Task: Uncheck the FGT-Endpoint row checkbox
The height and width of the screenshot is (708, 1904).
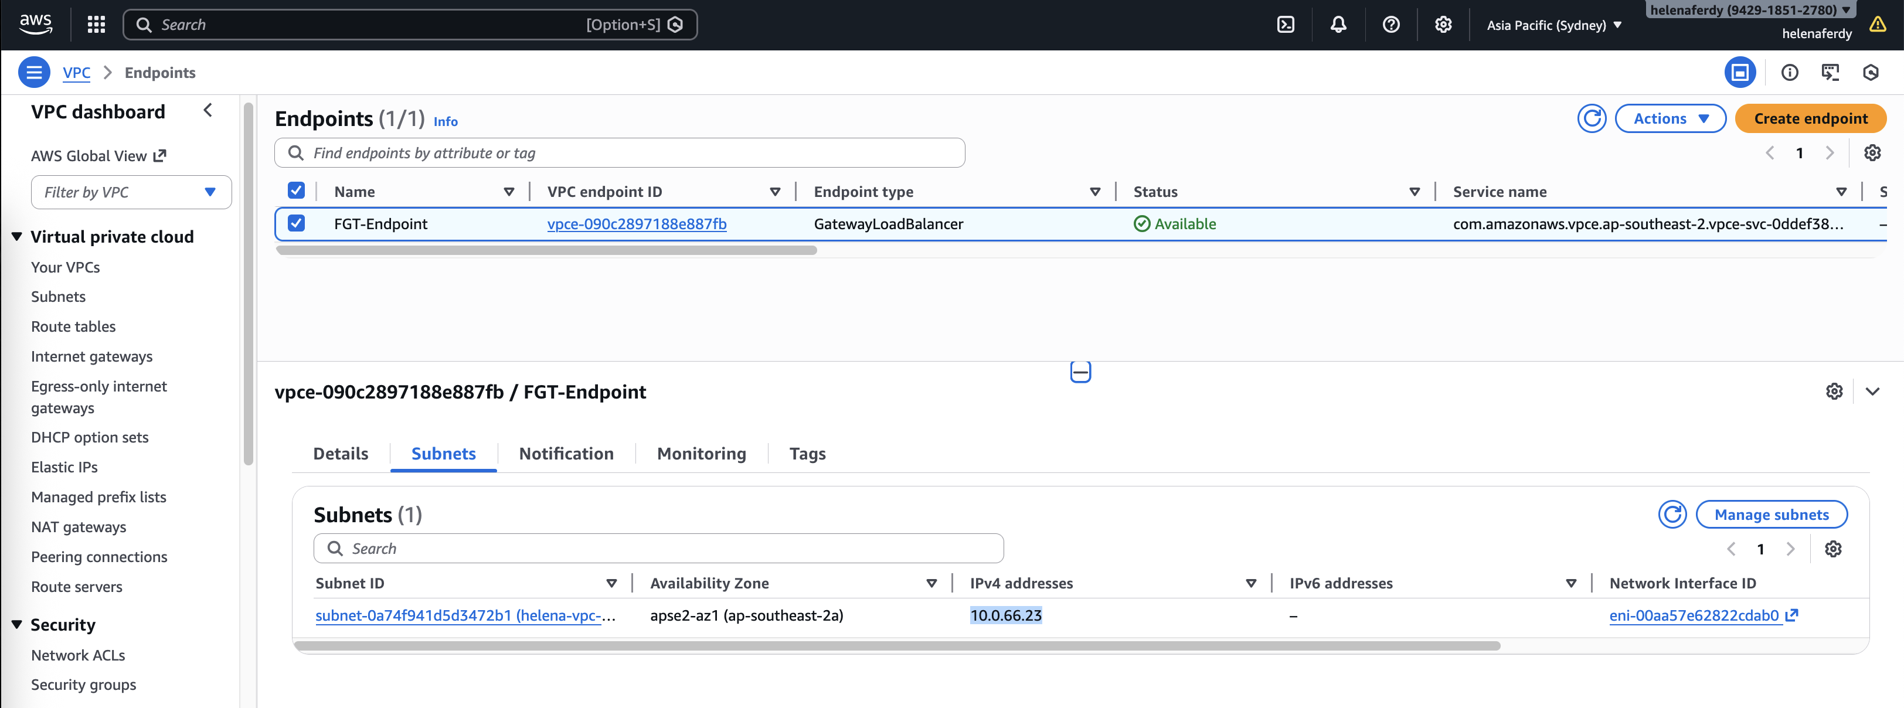Action: (297, 223)
